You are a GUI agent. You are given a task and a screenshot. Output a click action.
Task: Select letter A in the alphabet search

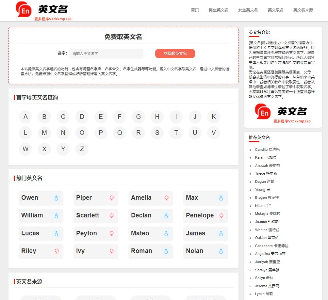[x=25, y=117]
